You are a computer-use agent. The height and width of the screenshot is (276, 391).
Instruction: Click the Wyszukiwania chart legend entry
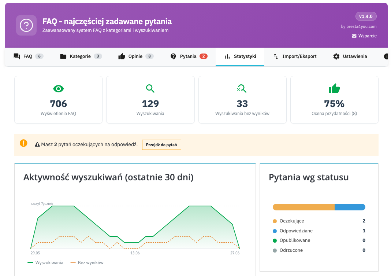tap(45, 263)
